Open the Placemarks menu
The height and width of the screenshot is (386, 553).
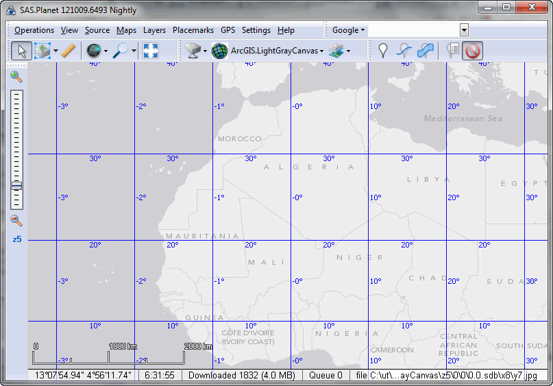[193, 30]
